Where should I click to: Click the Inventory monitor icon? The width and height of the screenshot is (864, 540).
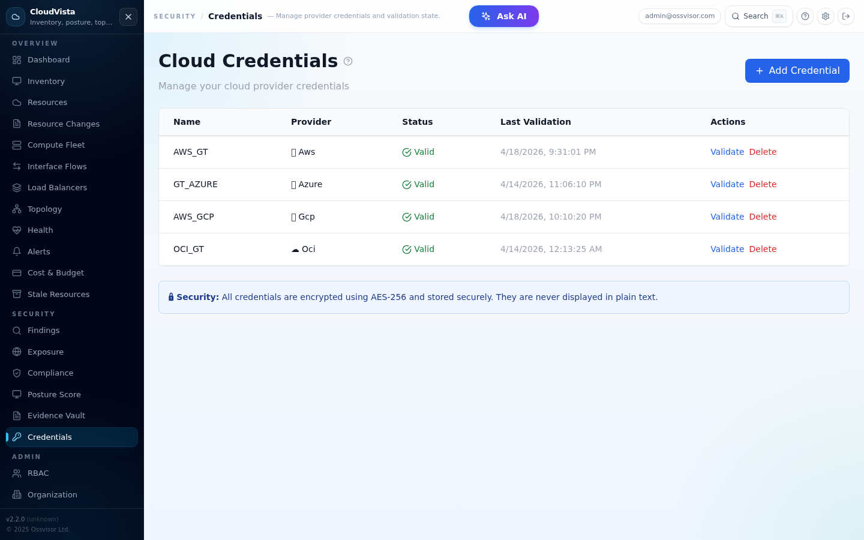tap(17, 81)
